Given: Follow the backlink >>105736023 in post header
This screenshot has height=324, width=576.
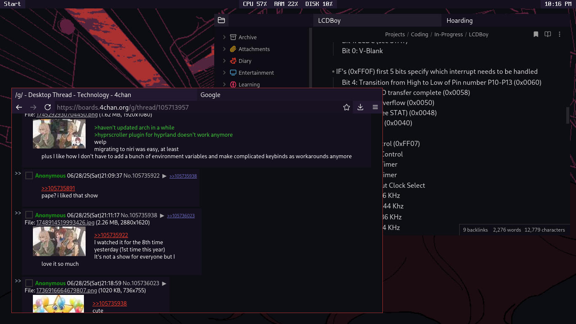Looking at the screenshot, I should tap(181, 216).
